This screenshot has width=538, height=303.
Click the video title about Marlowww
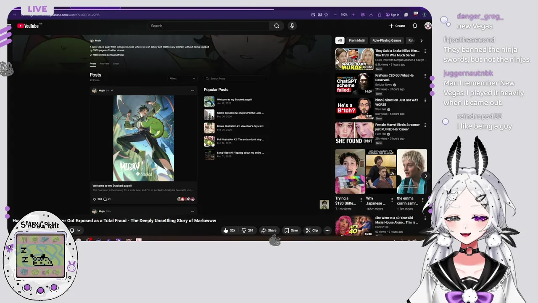coord(114,221)
